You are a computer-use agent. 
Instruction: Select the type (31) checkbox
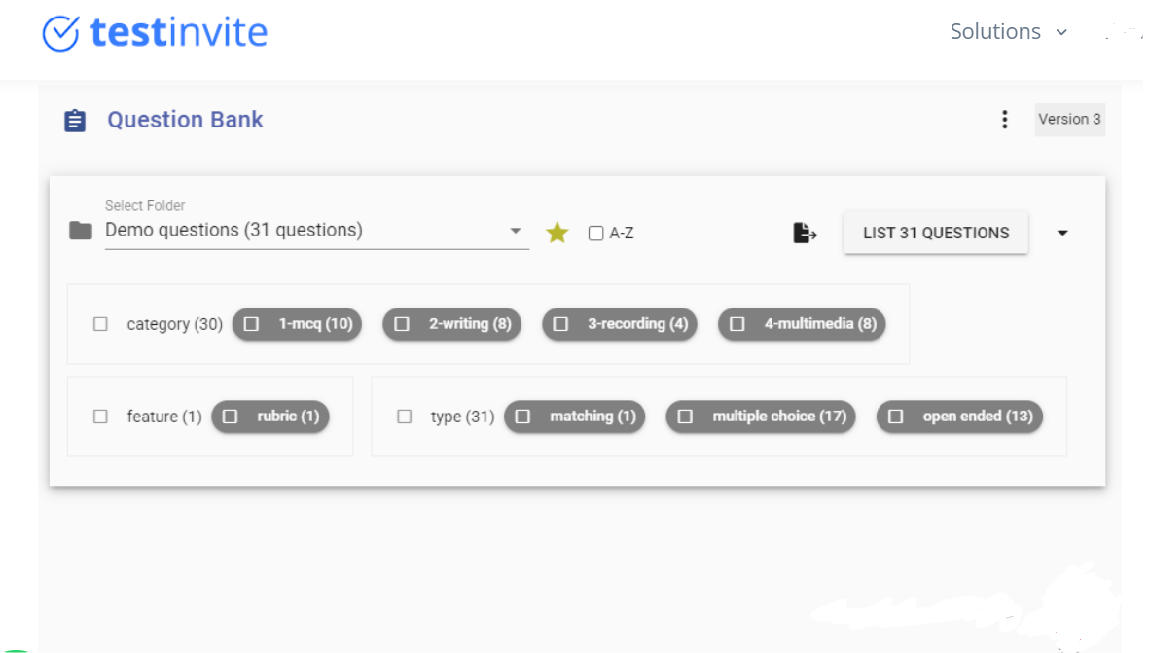tap(405, 417)
